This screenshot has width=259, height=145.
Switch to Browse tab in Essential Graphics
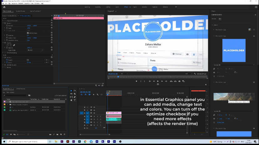coord(214,19)
